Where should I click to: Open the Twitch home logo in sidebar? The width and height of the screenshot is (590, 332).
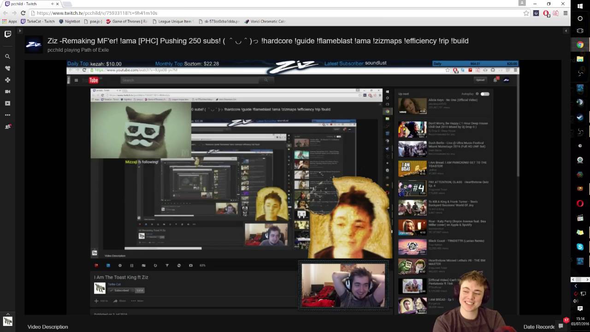tap(7, 34)
